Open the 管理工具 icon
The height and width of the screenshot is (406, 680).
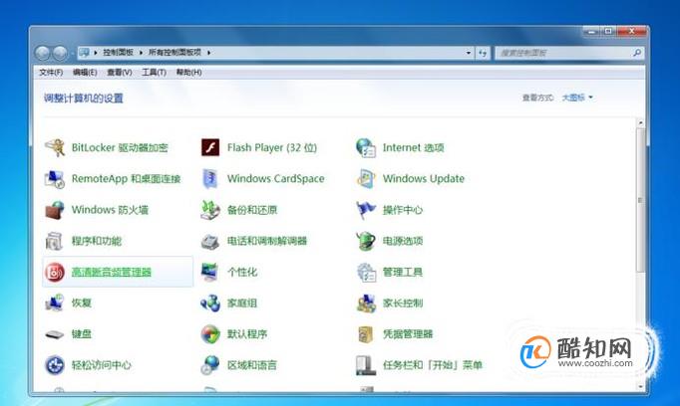pos(366,273)
